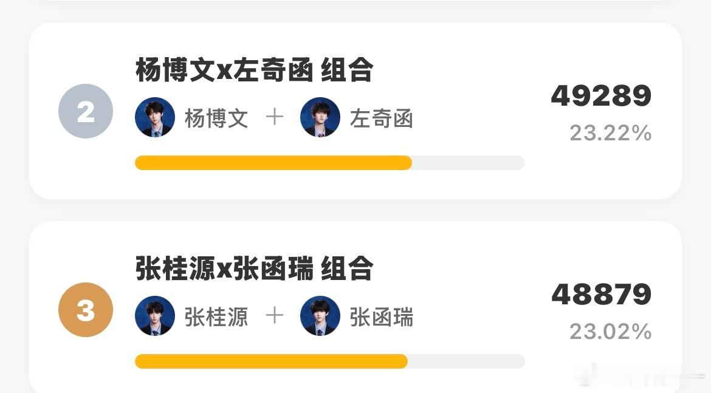Open 张函瑞 avatar photo
This screenshot has height=393, width=711.
[320, 315]
